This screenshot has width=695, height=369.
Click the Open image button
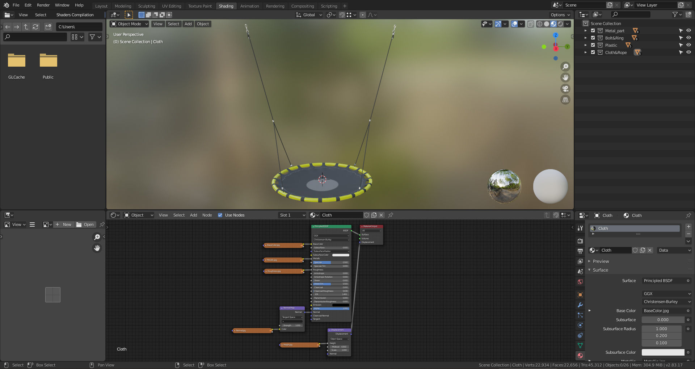point(85,225)
